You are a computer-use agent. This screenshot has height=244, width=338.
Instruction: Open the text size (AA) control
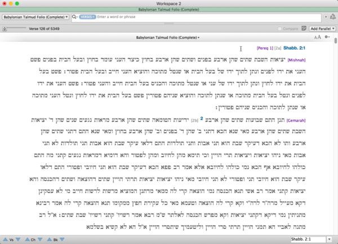pyautogui.click(x=317, y=37)
